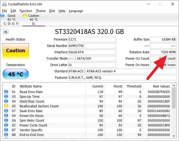This screenshot has height=141, width=179.
Task: Click the yellow Caution status circle icon
Action: pos(24,16)
